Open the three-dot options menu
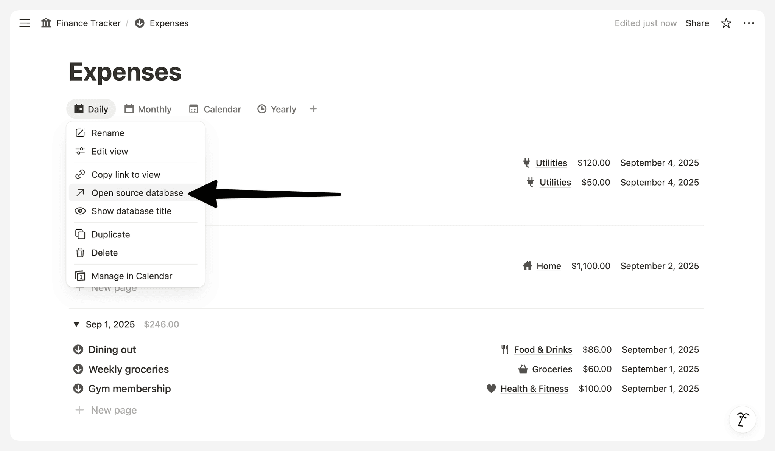This screenshot has height=451, width=775. 749,23
